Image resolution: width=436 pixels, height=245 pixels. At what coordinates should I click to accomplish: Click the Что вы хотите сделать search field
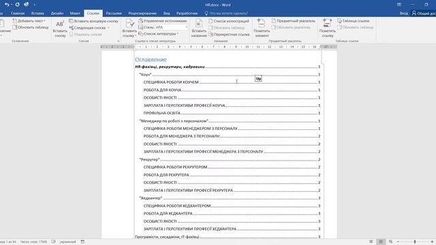point(226,13)
